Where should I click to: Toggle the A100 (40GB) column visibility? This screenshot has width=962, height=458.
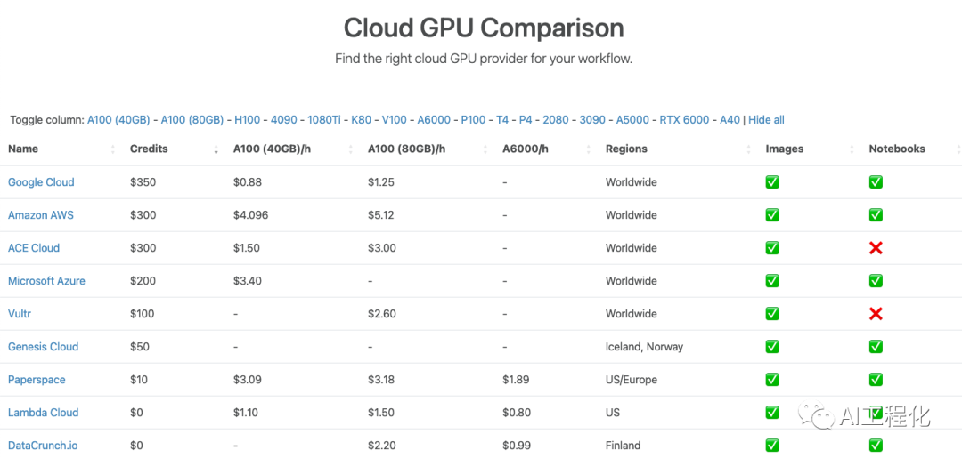119,120
